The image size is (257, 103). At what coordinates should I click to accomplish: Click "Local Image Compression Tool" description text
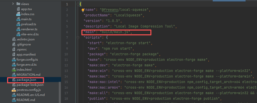145,26
